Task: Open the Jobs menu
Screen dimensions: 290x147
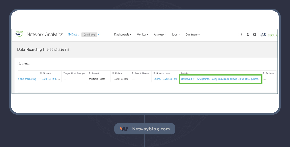Action: click(175, 35)
